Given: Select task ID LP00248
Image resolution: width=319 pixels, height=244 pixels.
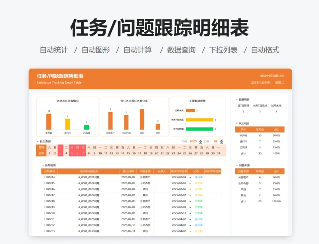Looking at the screenshot, I should point(49,201).
